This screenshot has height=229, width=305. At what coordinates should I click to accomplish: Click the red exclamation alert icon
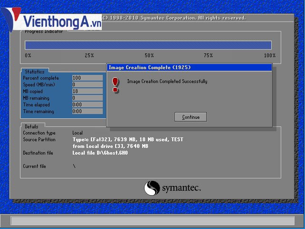tap(115, 85)
